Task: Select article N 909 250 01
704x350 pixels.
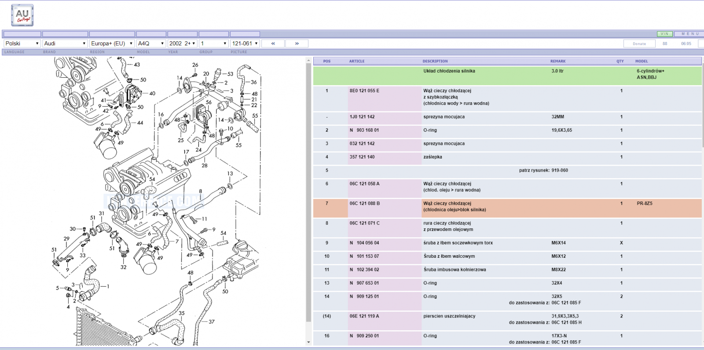Action: pyautogui.click(x=364, y=336)
